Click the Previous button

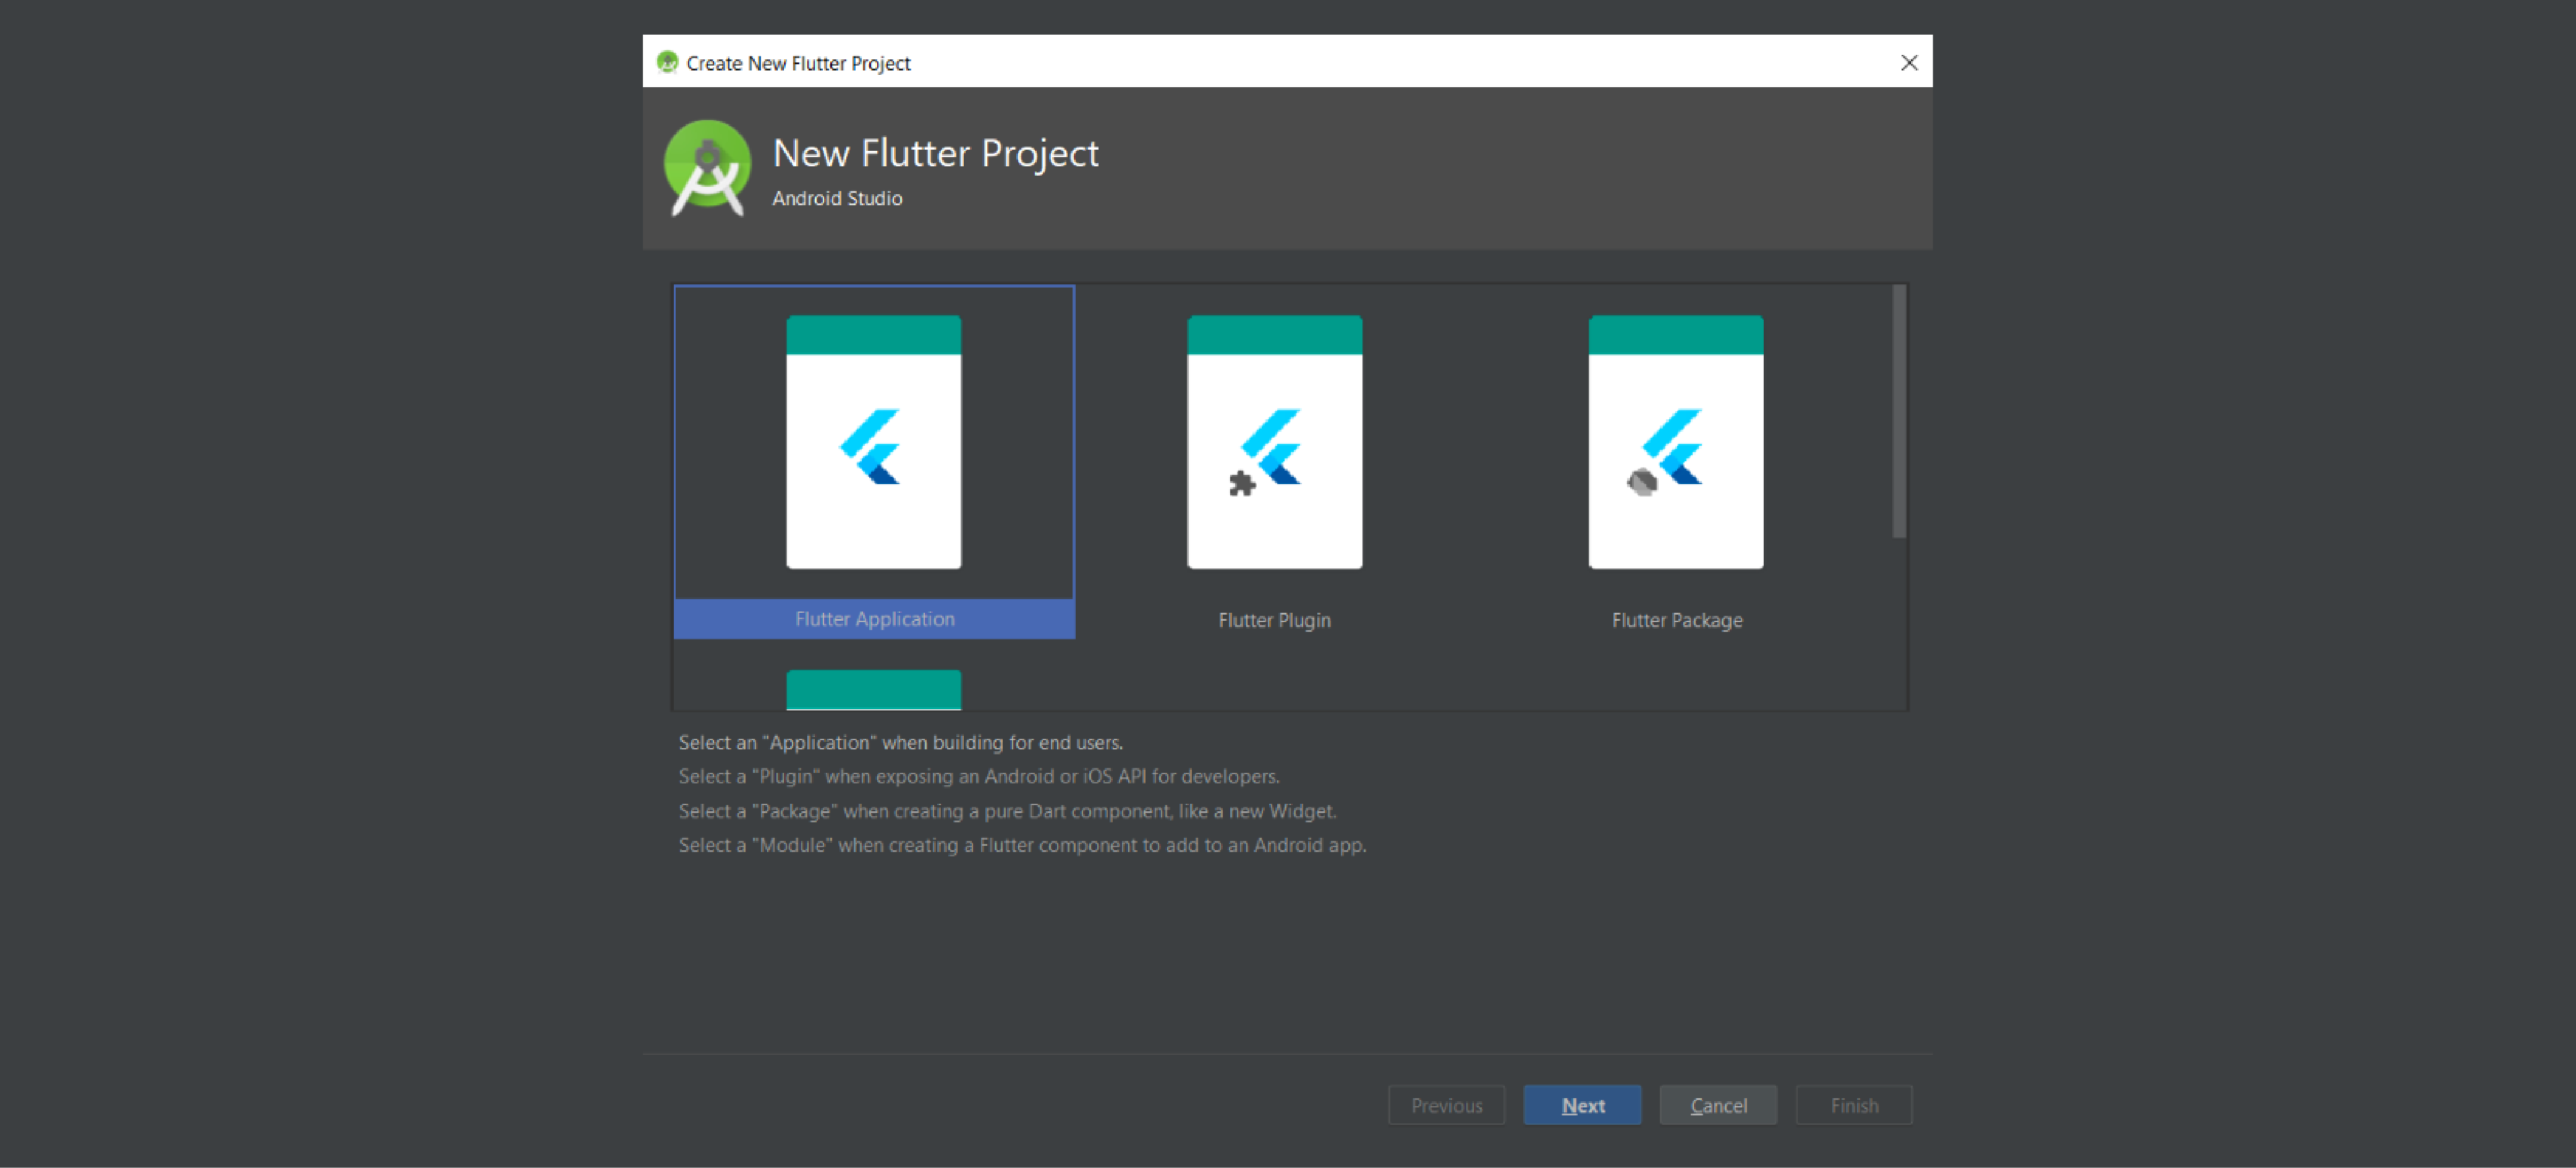1446,1105
